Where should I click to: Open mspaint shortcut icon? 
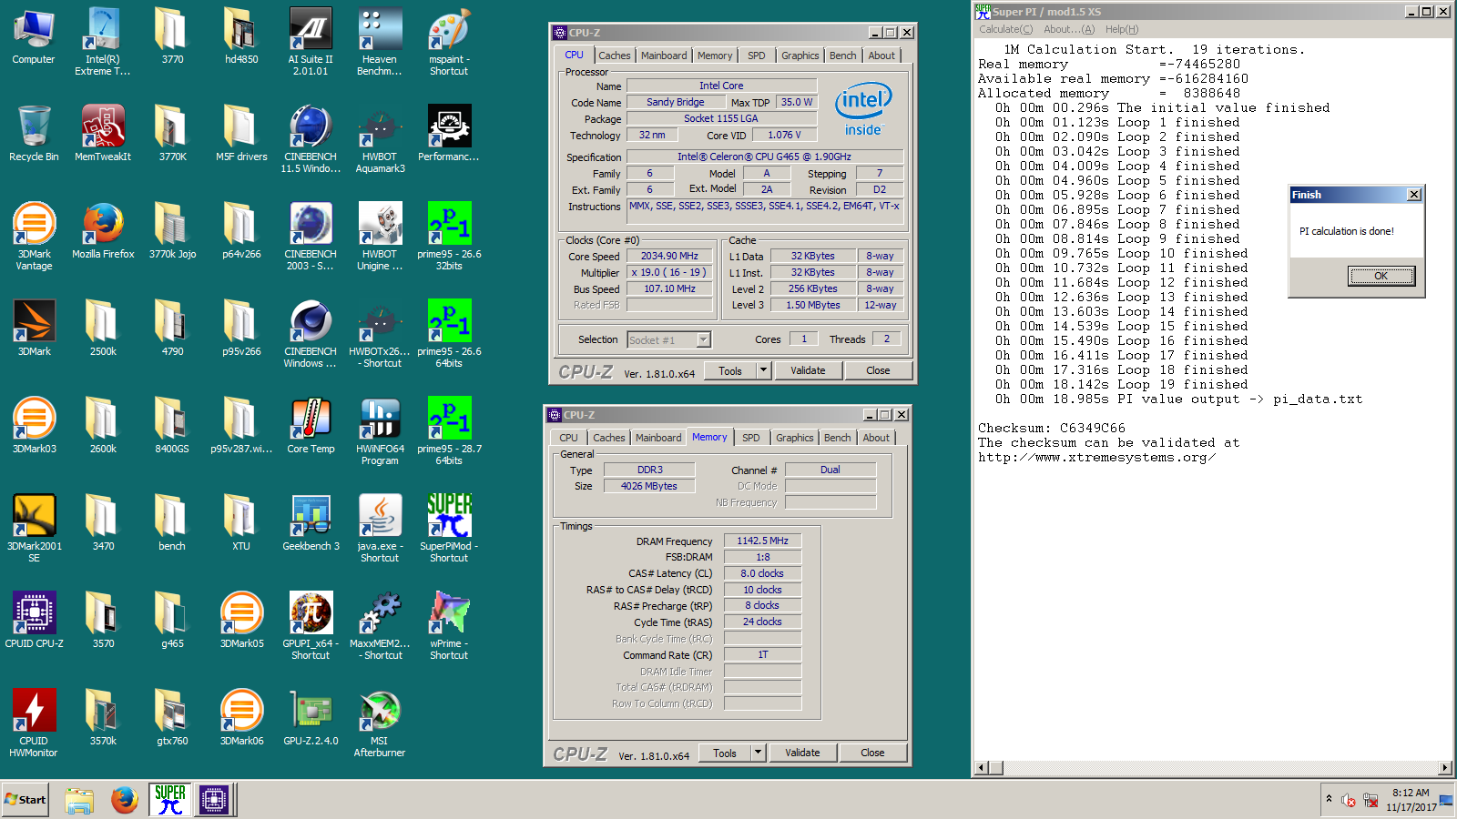pos(449,41)
